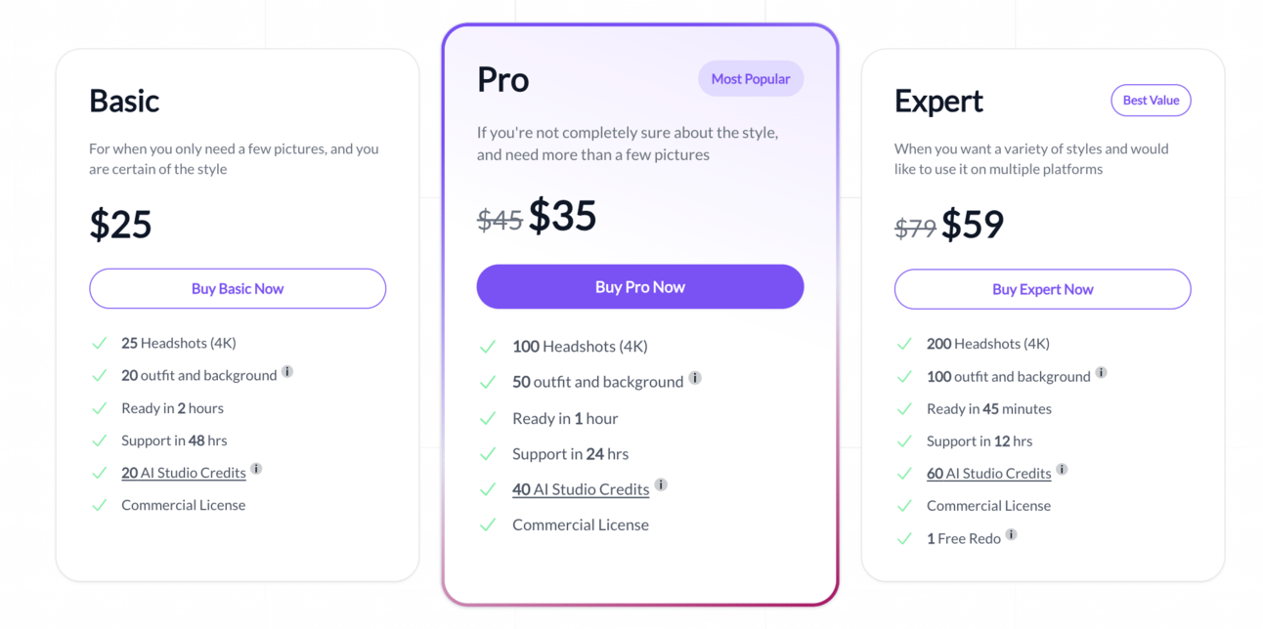Image resolution: width=1263 pixels, height=629 pixels.
Task: Click checkmark next to 100 Headshots (4K)
Action: (488, 347)
